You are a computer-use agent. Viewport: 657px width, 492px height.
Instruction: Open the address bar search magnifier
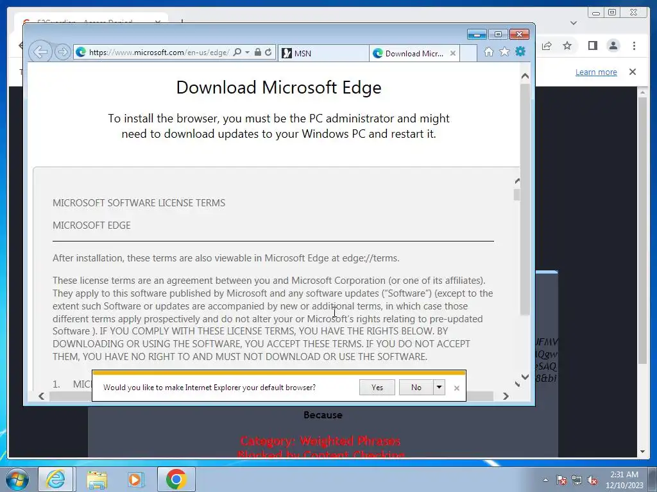point(237,53)
